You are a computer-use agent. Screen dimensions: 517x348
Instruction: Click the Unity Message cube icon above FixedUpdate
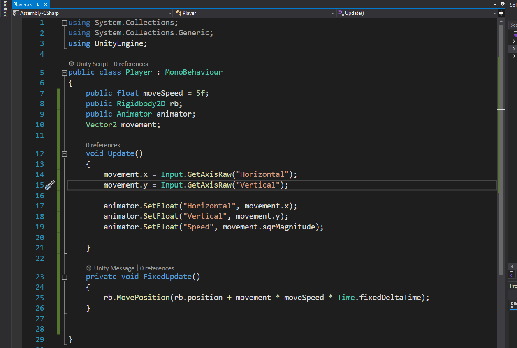(89, 268)
